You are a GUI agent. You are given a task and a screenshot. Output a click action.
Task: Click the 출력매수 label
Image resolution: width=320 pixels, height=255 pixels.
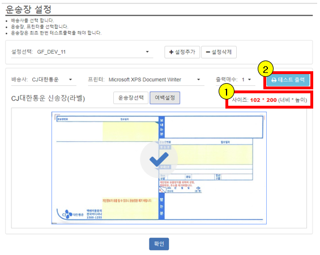pos(227,79)
